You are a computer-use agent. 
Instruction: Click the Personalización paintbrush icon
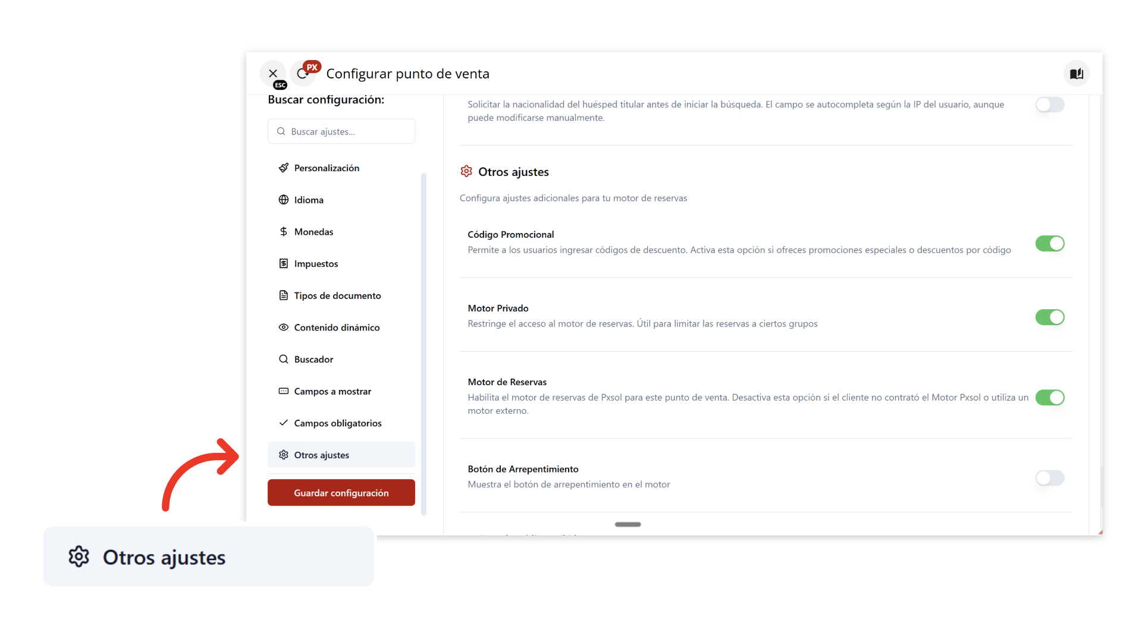point(284,168)
